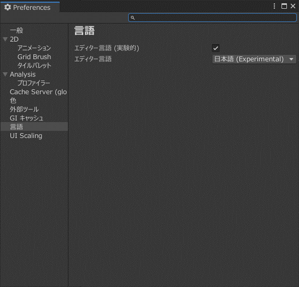Screen dimensions: 299x287
Task: Open プロファイラー under Analysis
Action: [x=34, y=83]
